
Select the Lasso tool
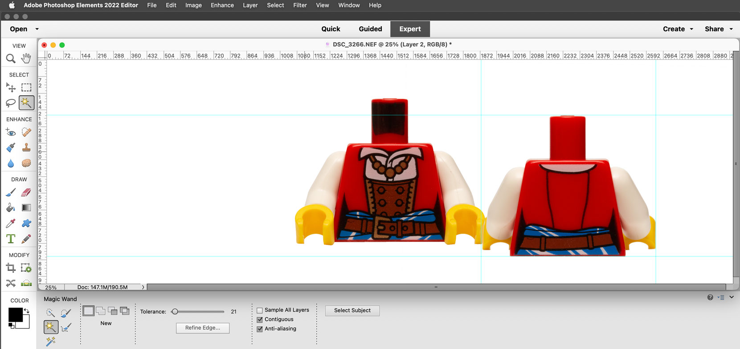[11, 103]
